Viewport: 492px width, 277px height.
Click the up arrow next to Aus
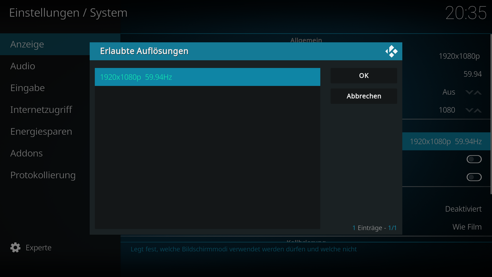[478, 92]
